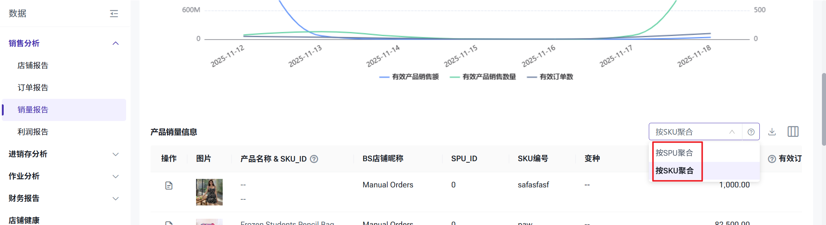Expand the 进销存分析 section
Screen dimensions: 826x225
pos(115,154)
